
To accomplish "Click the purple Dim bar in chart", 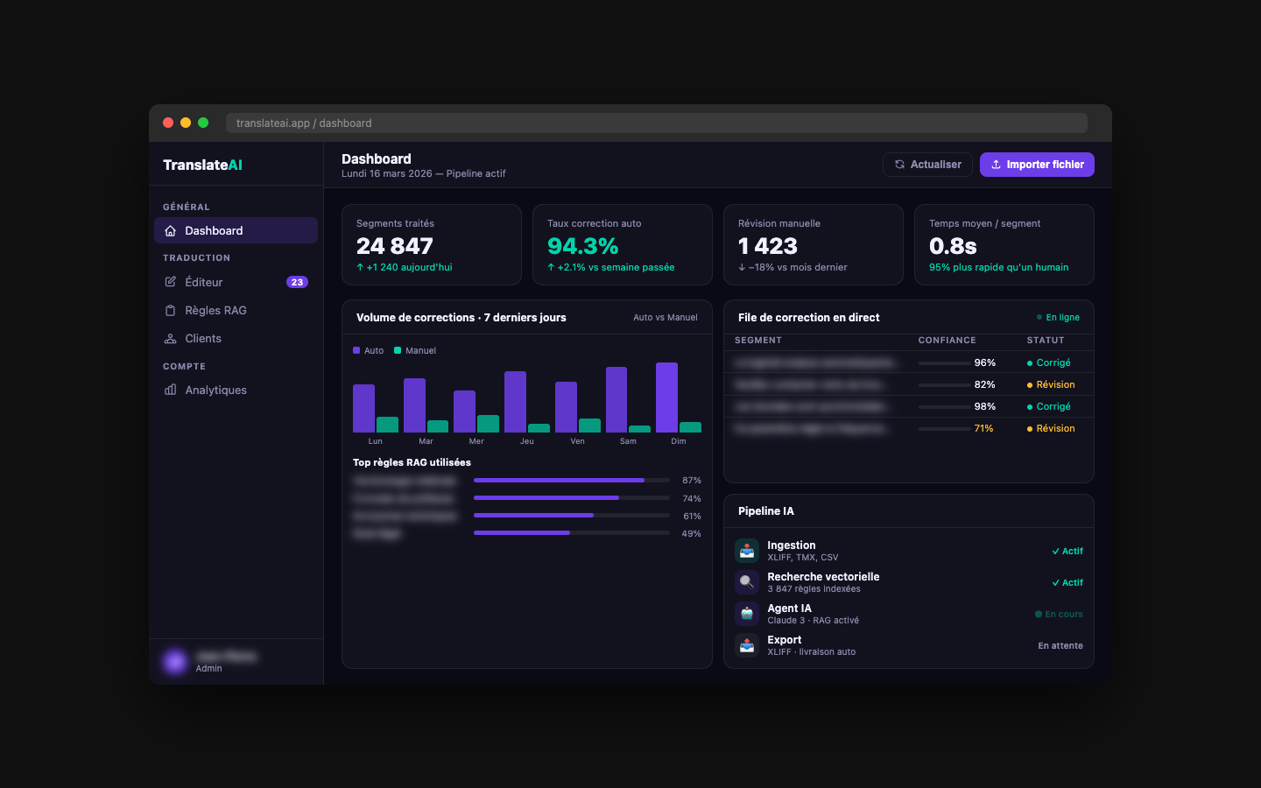I will click(x=666, y=398).
